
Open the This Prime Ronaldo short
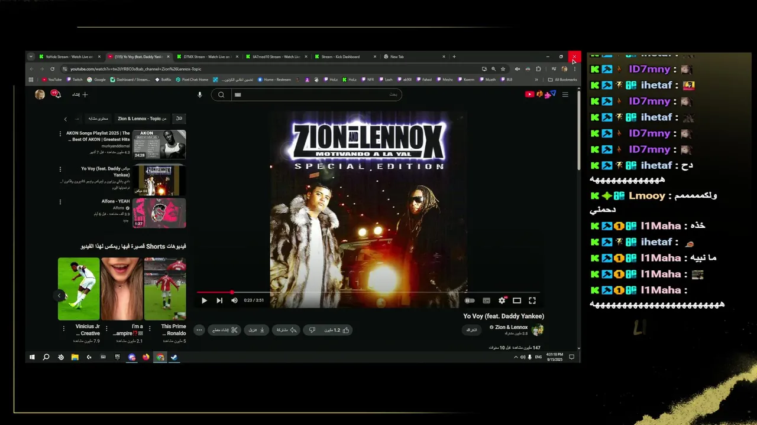pos(165,289)
